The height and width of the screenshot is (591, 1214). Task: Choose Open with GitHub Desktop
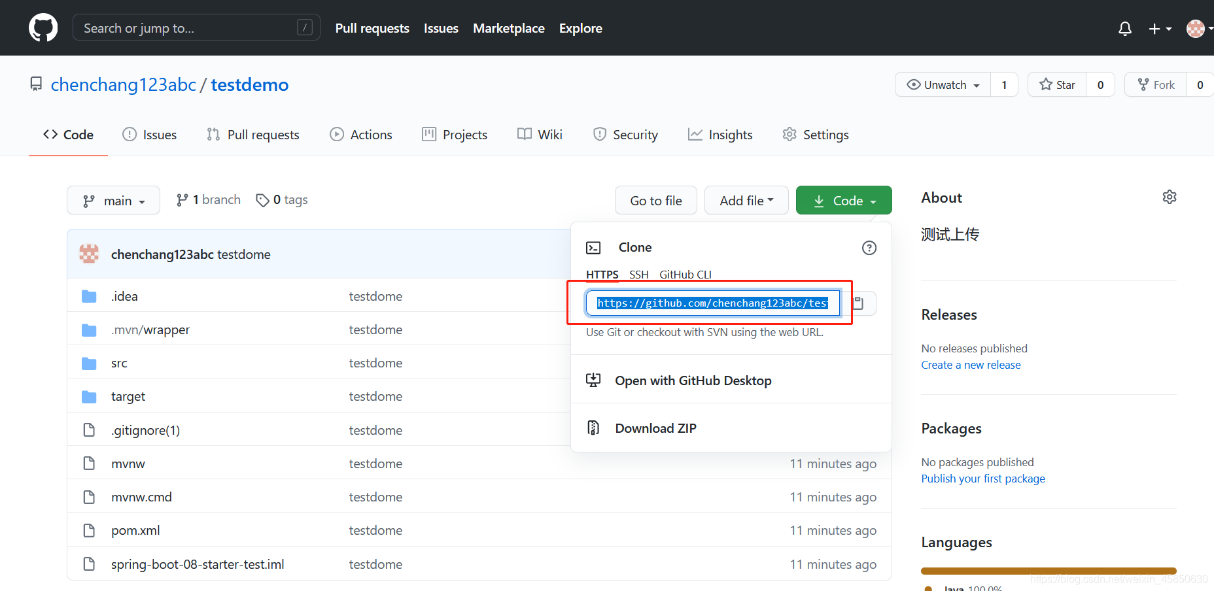(x=731, y=380)
